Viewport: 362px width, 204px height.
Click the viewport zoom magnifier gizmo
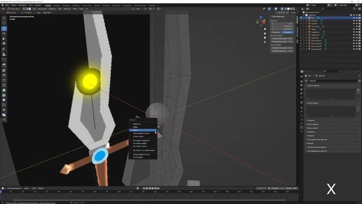[x=265, y=29]
